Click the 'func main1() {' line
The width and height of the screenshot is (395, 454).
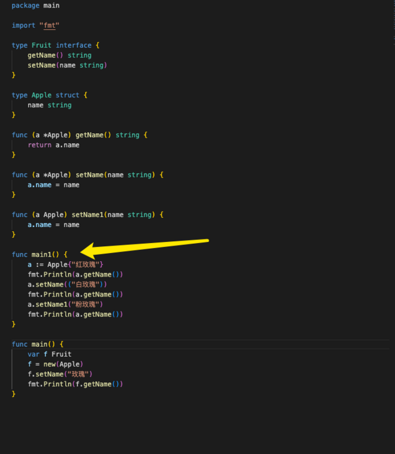coord(40,254)
